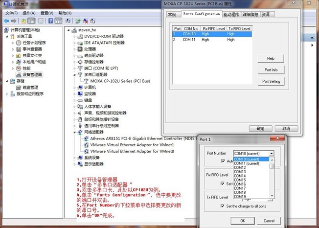Switch to the 驱动程序 tab

tap(231, 15)
